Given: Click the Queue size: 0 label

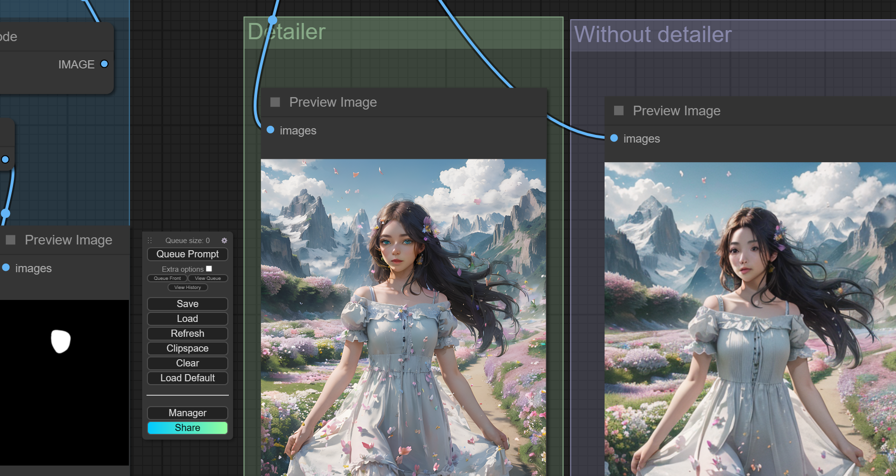Looking at the screenshot, I should point(188,241).
